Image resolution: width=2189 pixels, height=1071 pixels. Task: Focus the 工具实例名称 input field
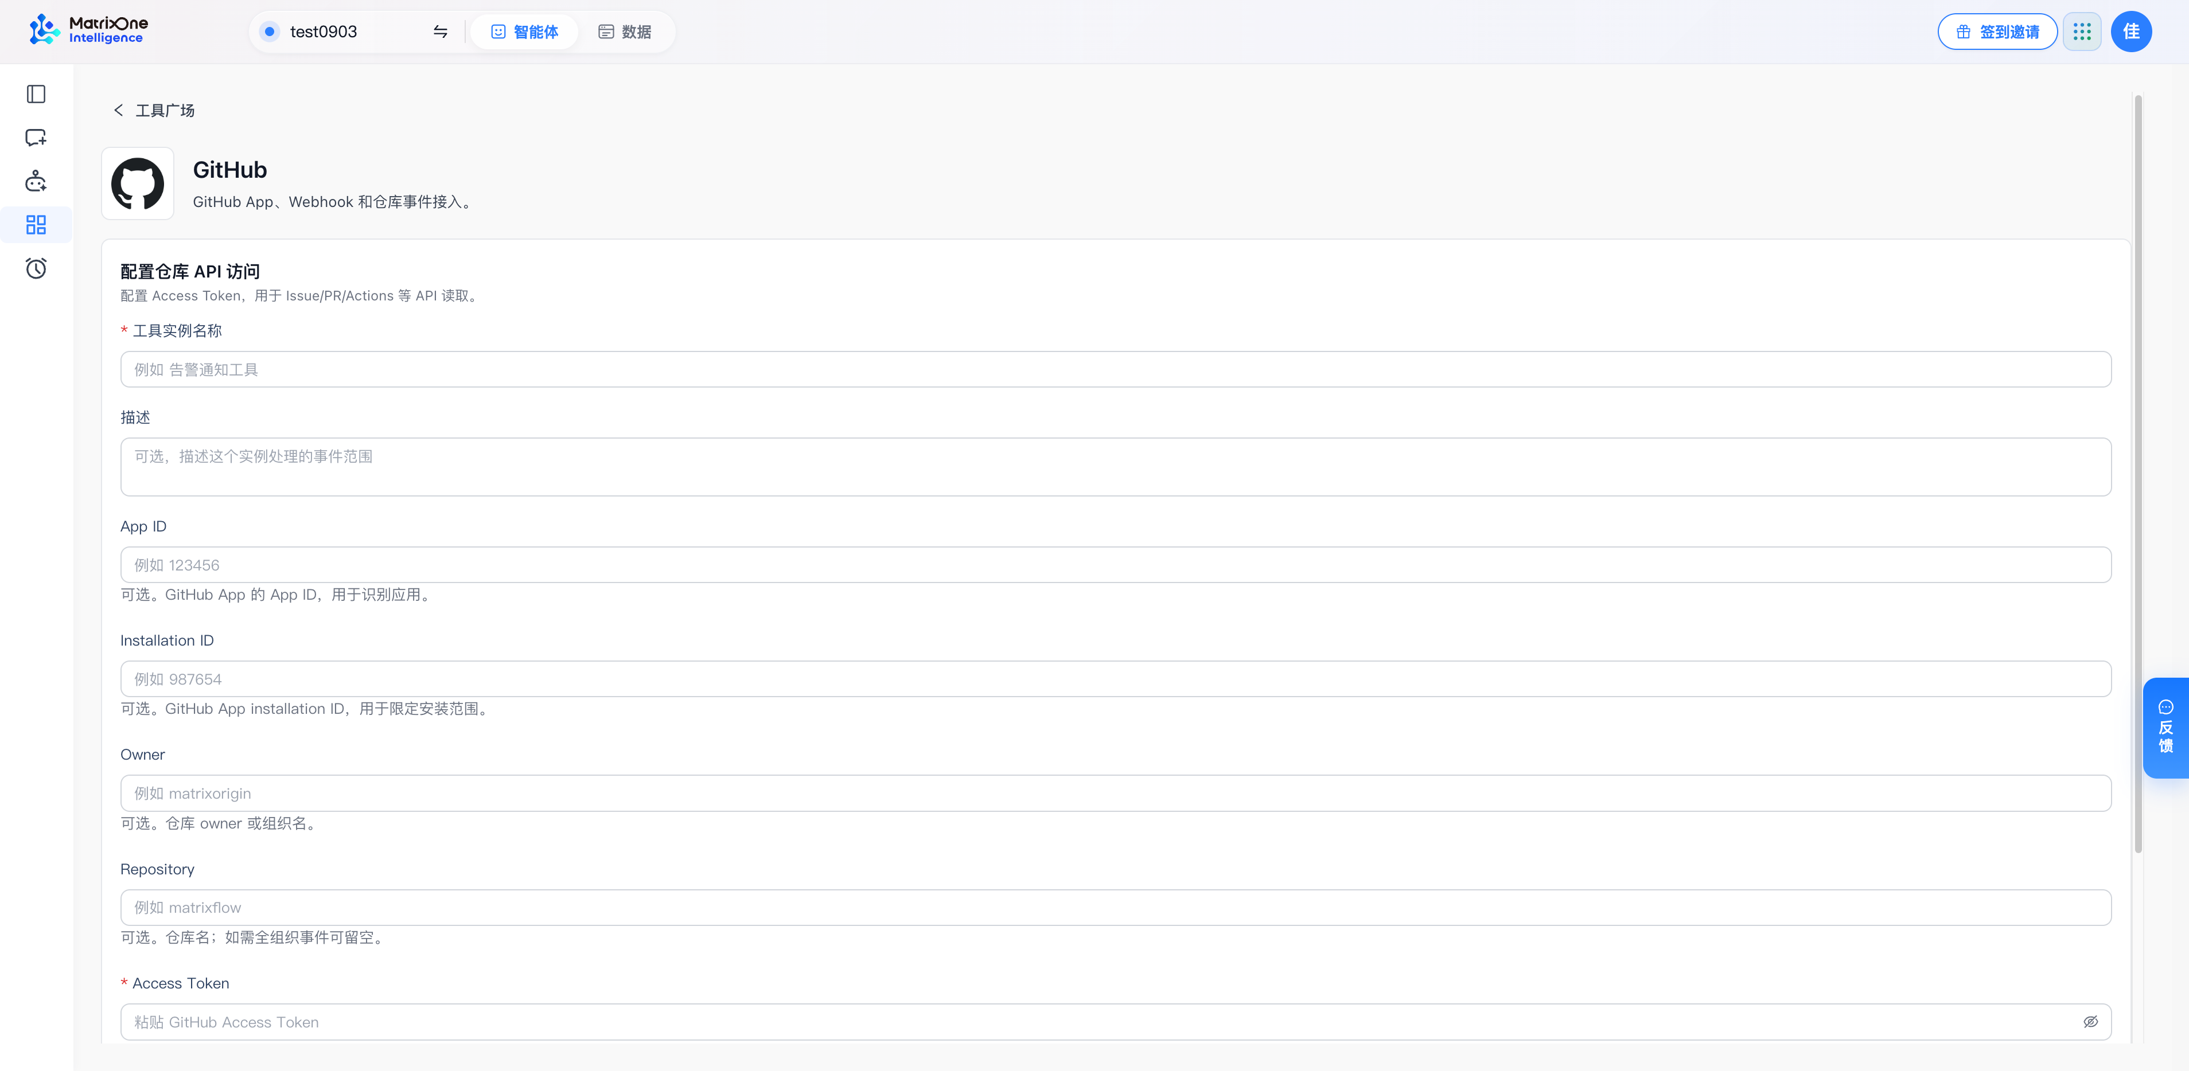coord(1115,369)
